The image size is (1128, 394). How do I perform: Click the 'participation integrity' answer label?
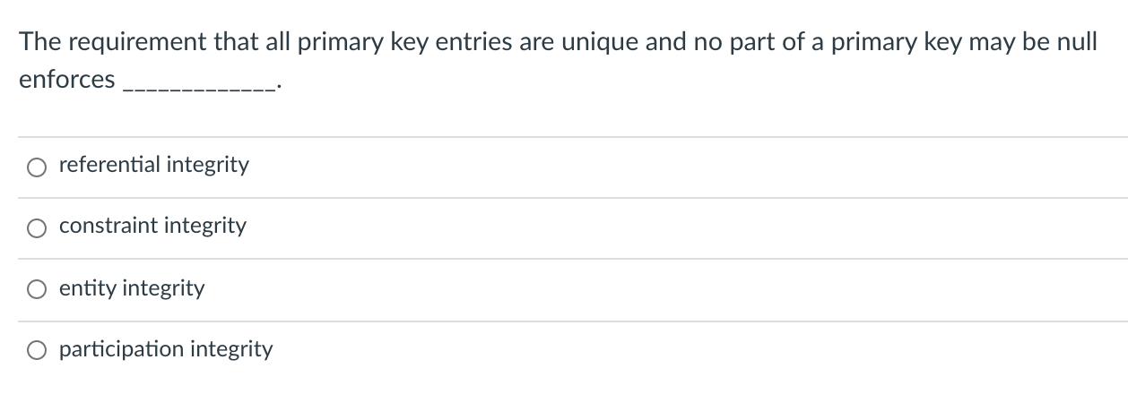click(166, 349)
